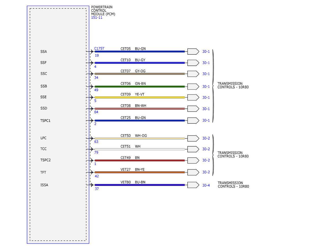Click pin number 64 on SSD line
This screenshot has height=246, width=318.
point(96,112)
